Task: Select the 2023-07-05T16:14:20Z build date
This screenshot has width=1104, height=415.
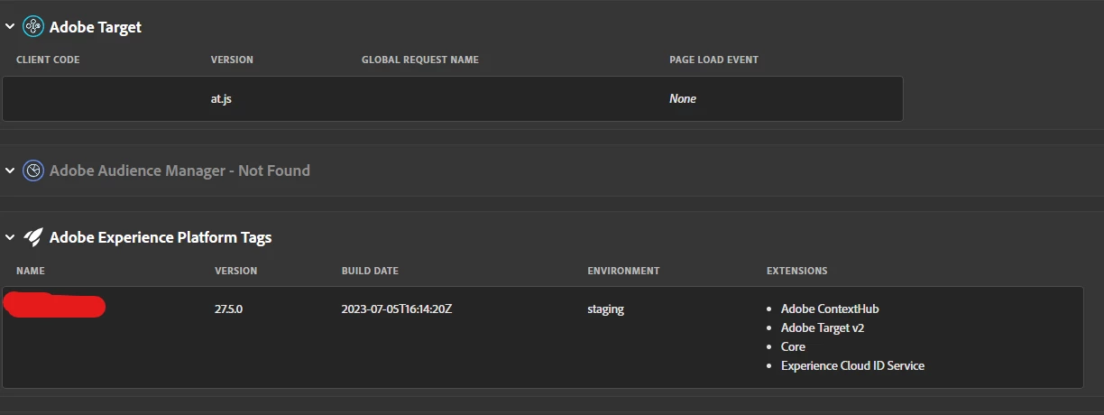Action: pos(397,309)
